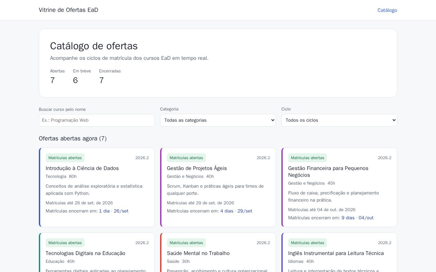Click the Em breve counter label
This screenshot has width=436, height=272.
click(x=82, y=71)
